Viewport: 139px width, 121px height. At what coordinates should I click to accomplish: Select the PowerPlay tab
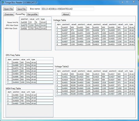[20, 14]
